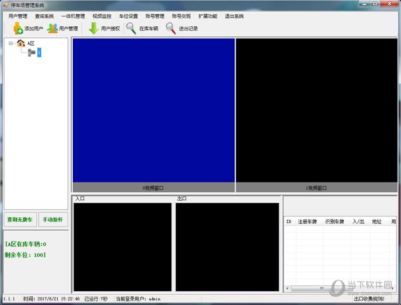Click version 1.1.1 in status bar
The width and height of the screenshot is (401, 305).
9,299
